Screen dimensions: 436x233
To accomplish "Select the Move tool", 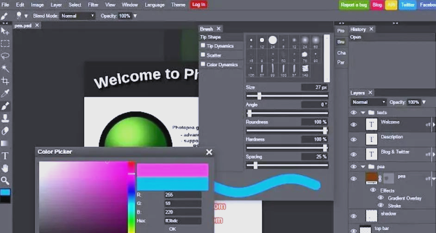I will tap(5, 31).
